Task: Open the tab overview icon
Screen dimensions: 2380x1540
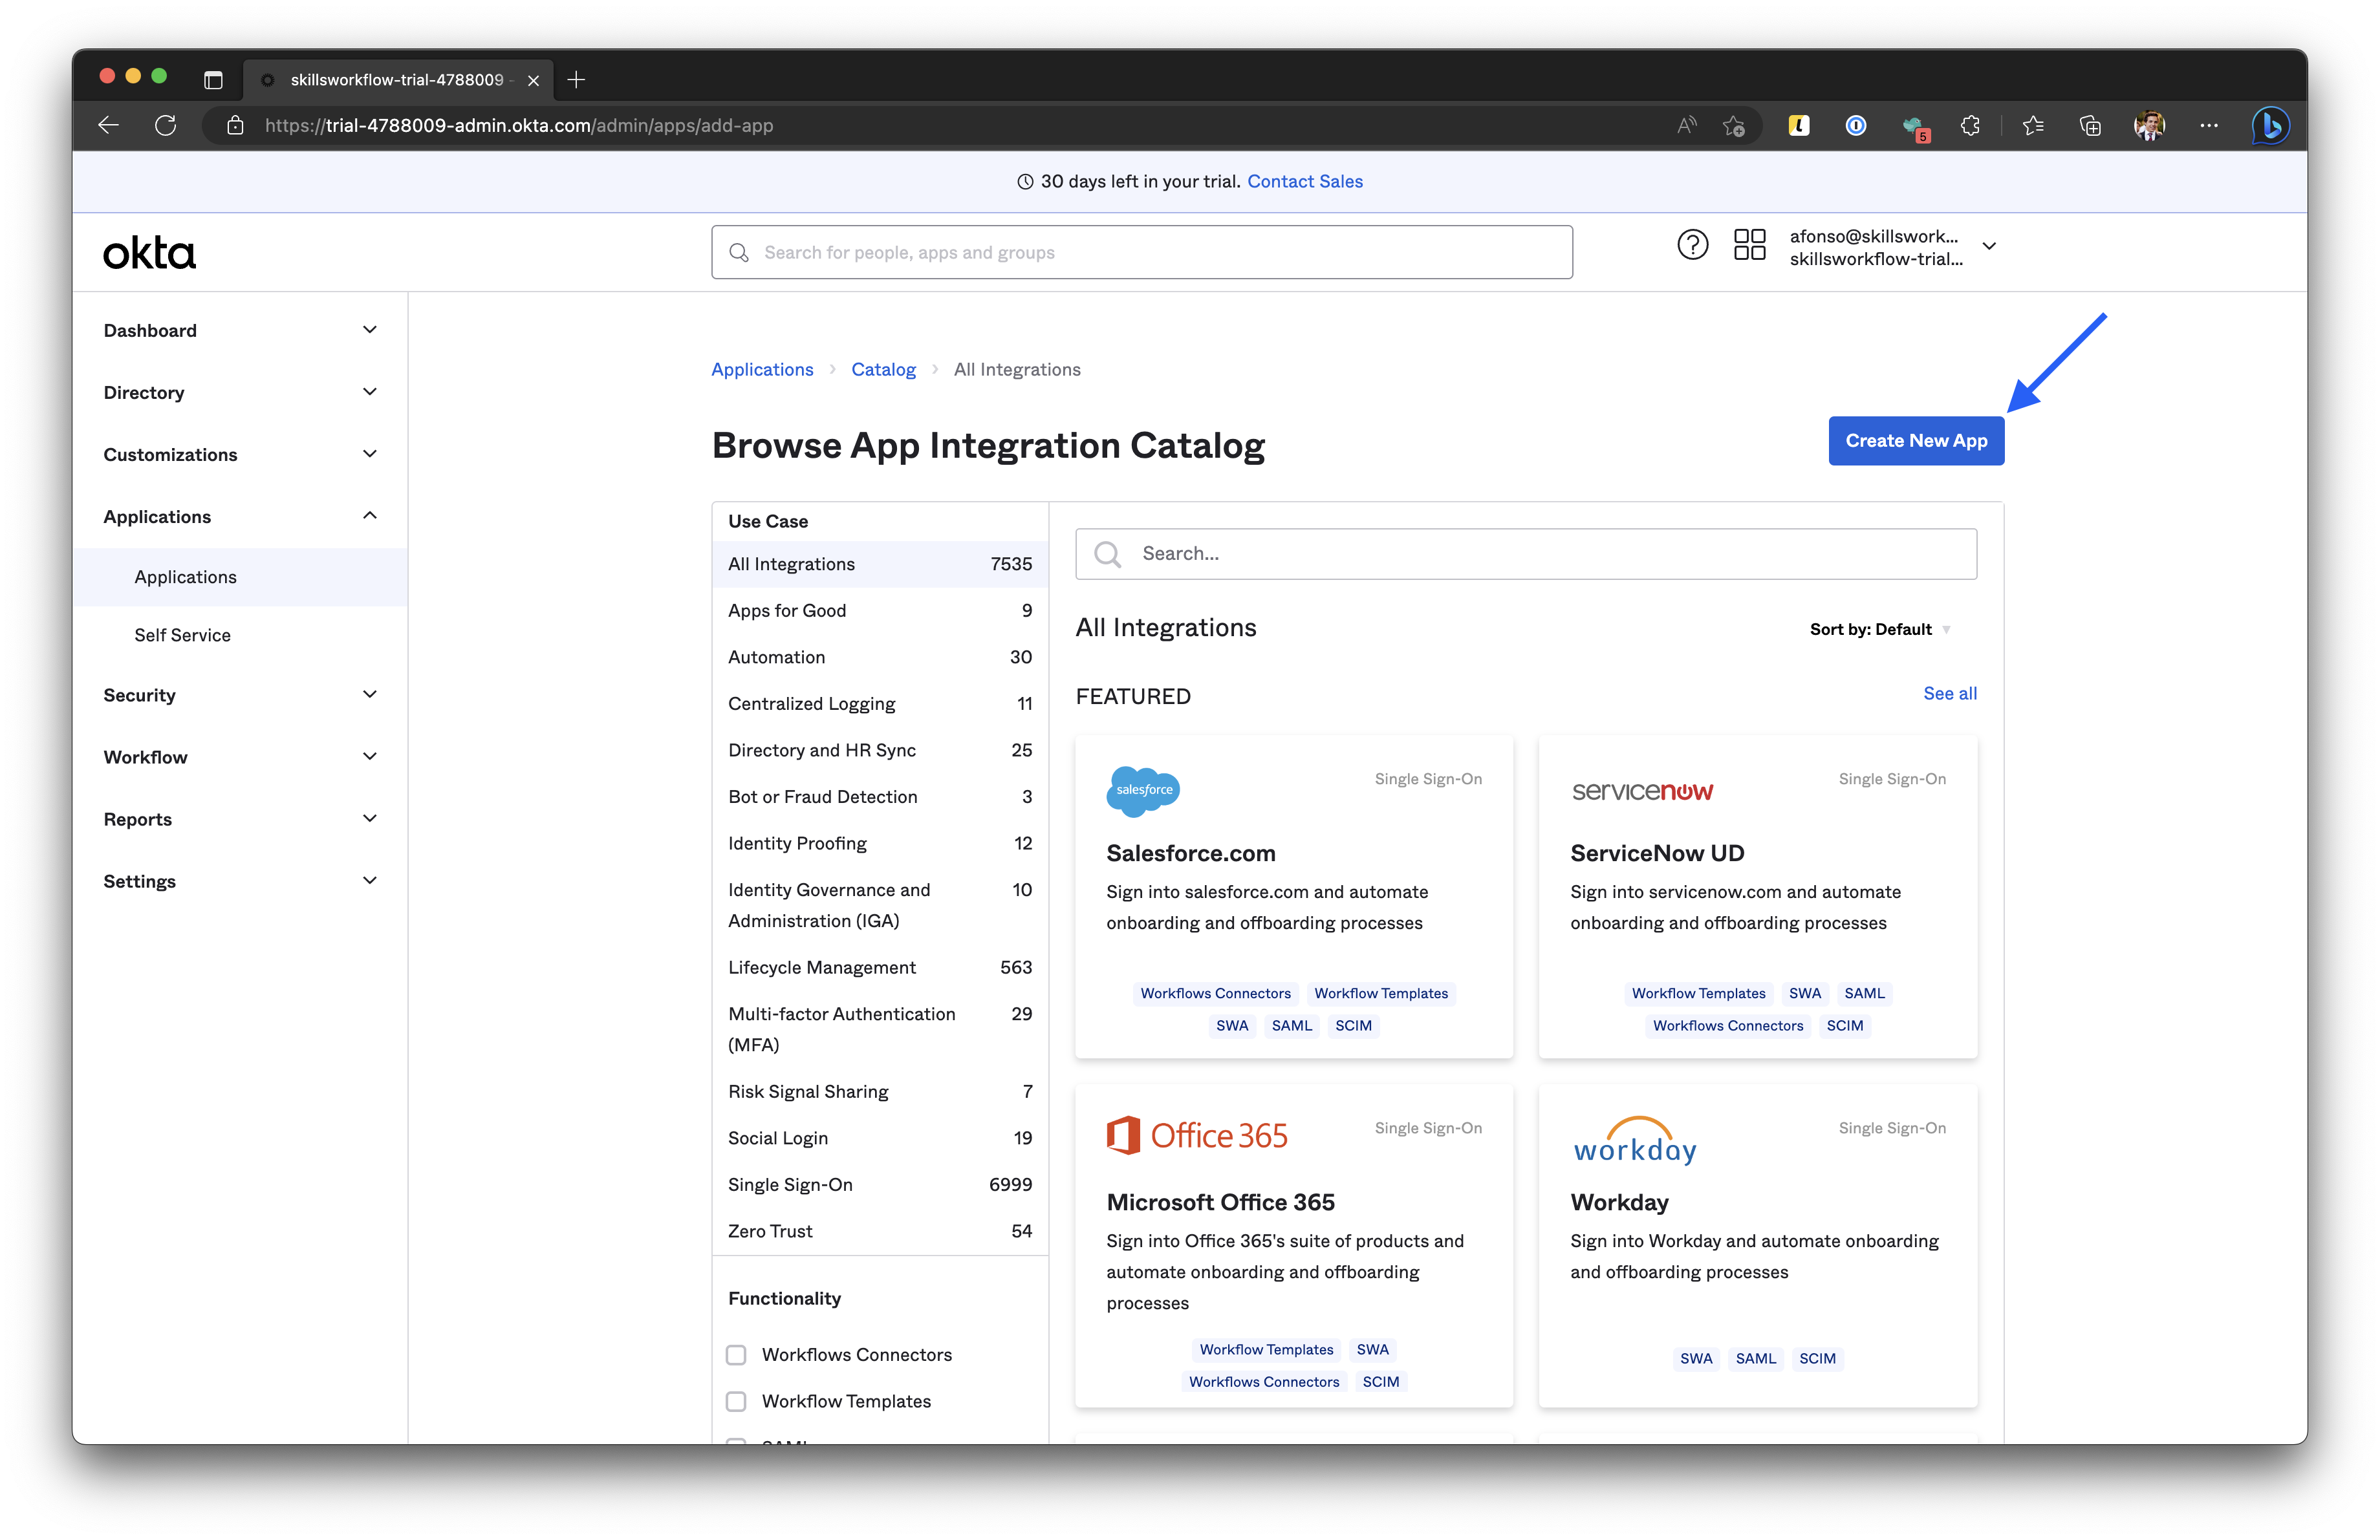Action: pyautogui.click(x=213, y=79)
